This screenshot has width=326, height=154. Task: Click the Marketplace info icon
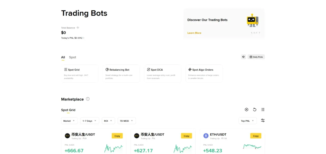pos(88,99)
